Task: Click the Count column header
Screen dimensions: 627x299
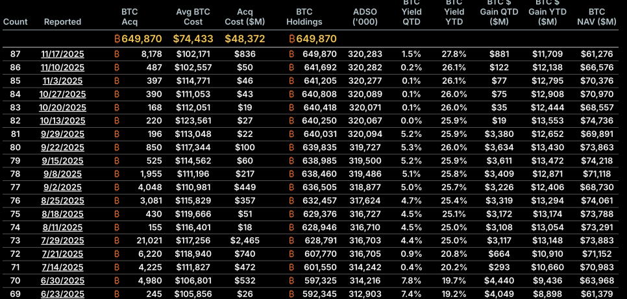Action: 16,22
